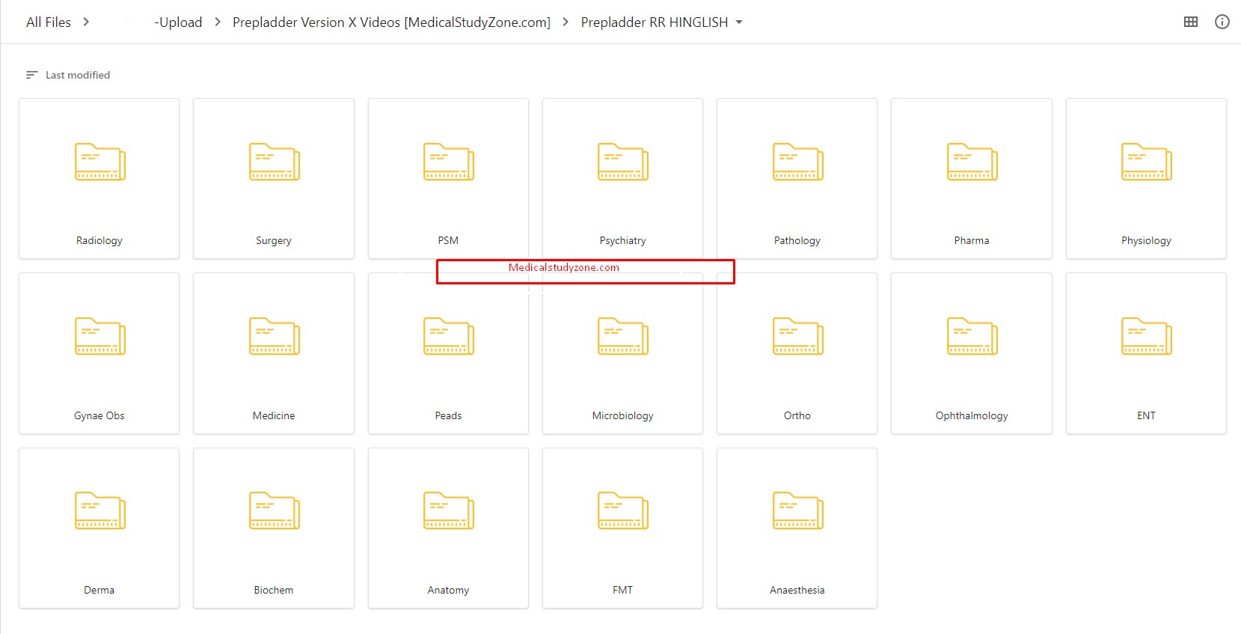This screenshot has width=1241, height=634.
Task: Click Prepladder RR HINGLISH breadcrumb title
Action: (x=655, y=22)
